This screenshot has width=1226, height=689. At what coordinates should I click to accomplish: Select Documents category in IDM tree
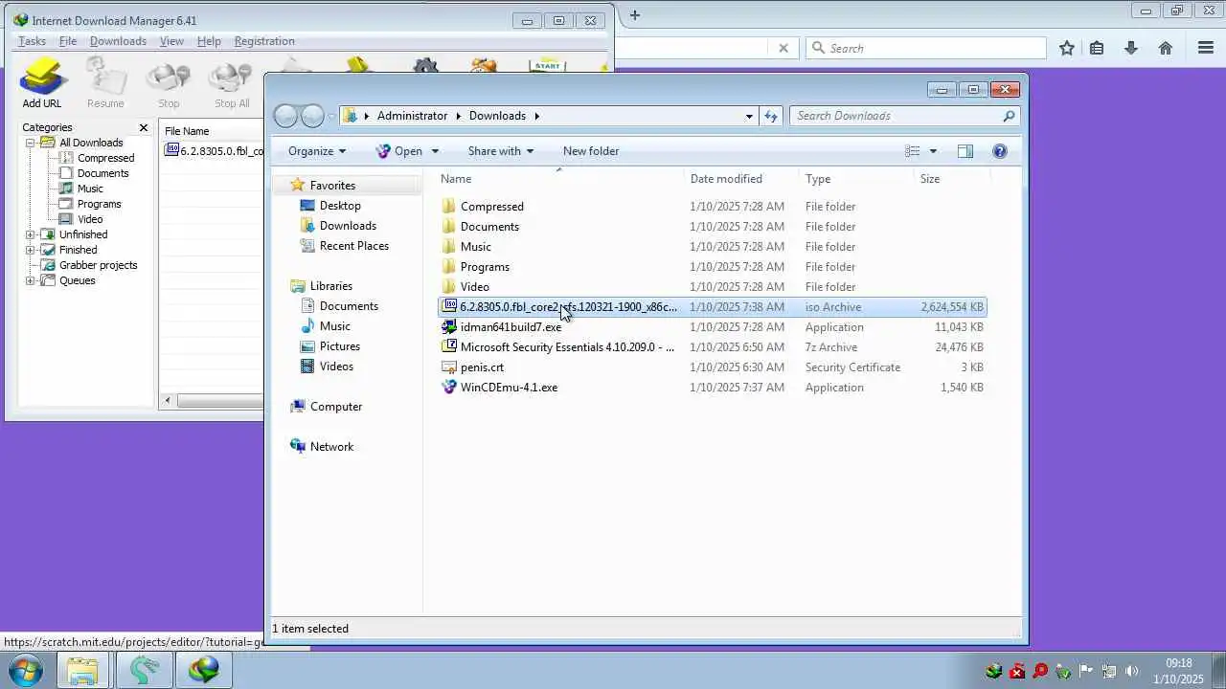coord(102,173)
